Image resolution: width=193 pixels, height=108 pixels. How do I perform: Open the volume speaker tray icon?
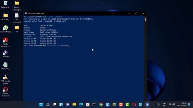point(174,104)
